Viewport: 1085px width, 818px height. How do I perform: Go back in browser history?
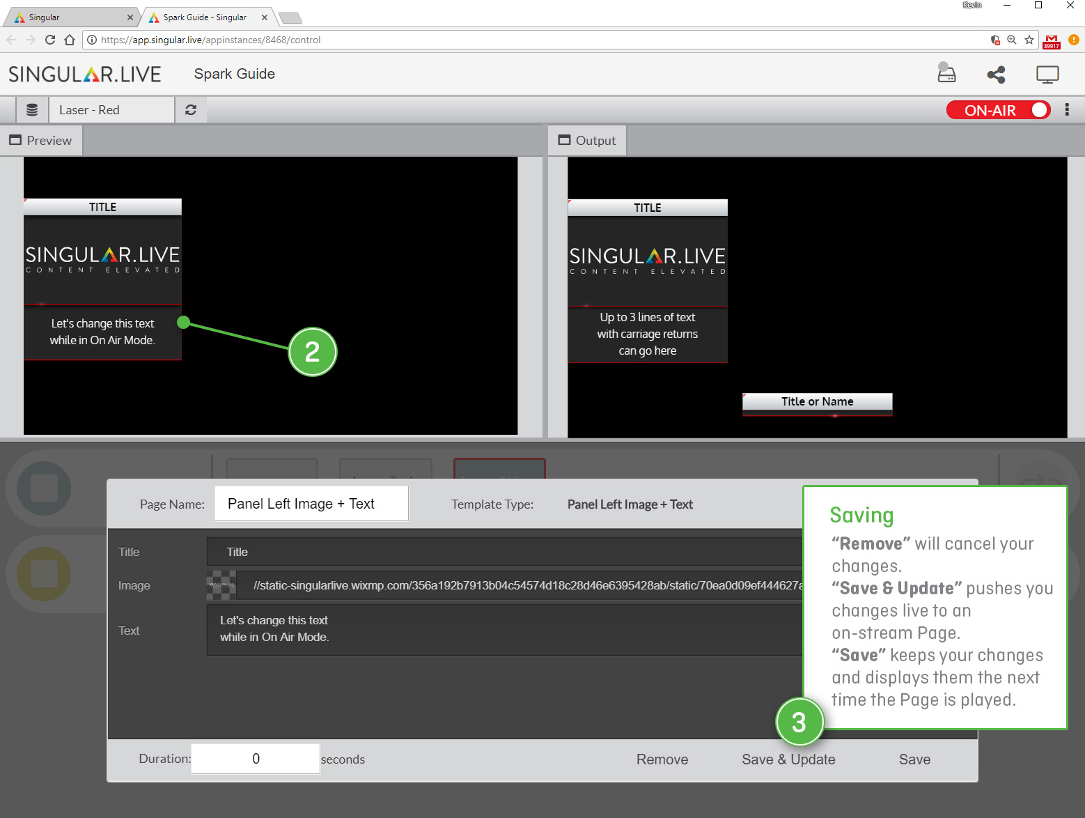point(11,40)
